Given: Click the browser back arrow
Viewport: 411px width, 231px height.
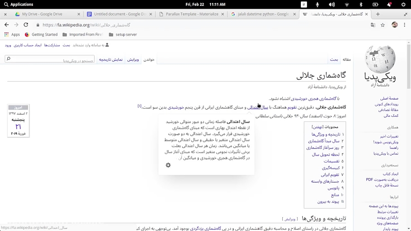Looking at the screenshot, I should 6,25.
